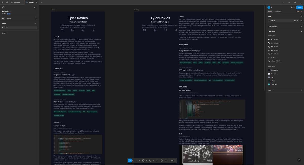Close the Portfolio tab
This screenshot has width=304, height=165.
tap(36, 2)
